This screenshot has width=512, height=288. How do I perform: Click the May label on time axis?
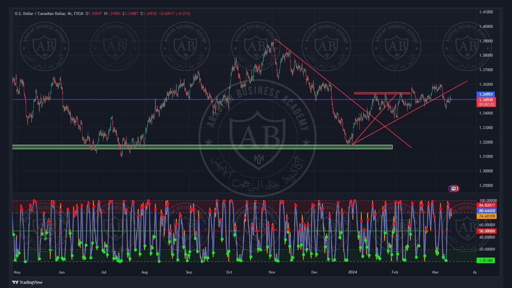click(x=17, y=272)
